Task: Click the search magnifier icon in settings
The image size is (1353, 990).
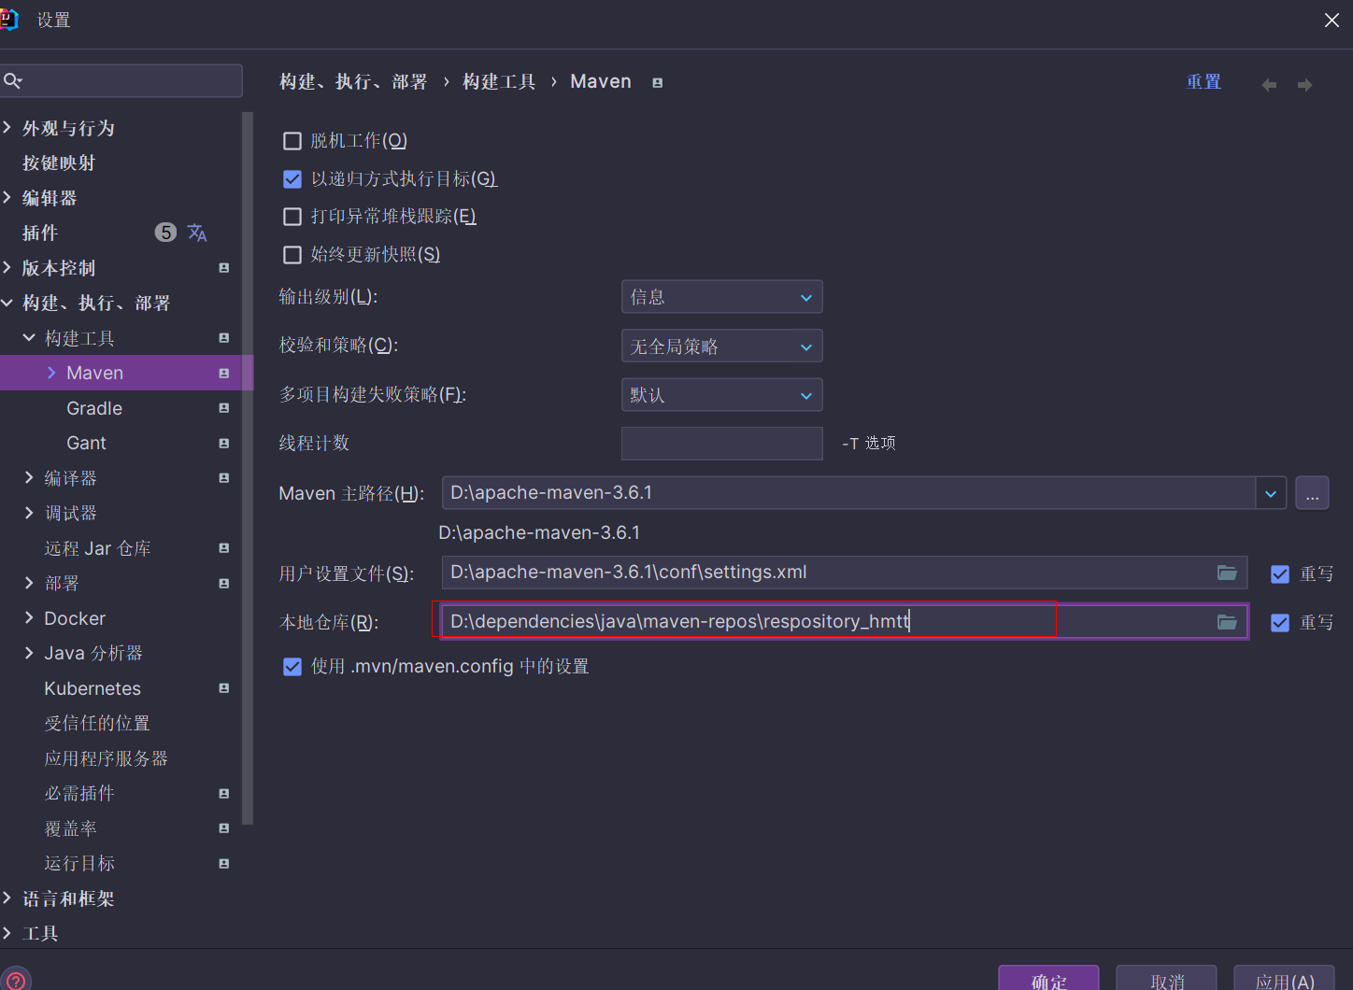Action: pyautogui.click(x=12, y=81)
